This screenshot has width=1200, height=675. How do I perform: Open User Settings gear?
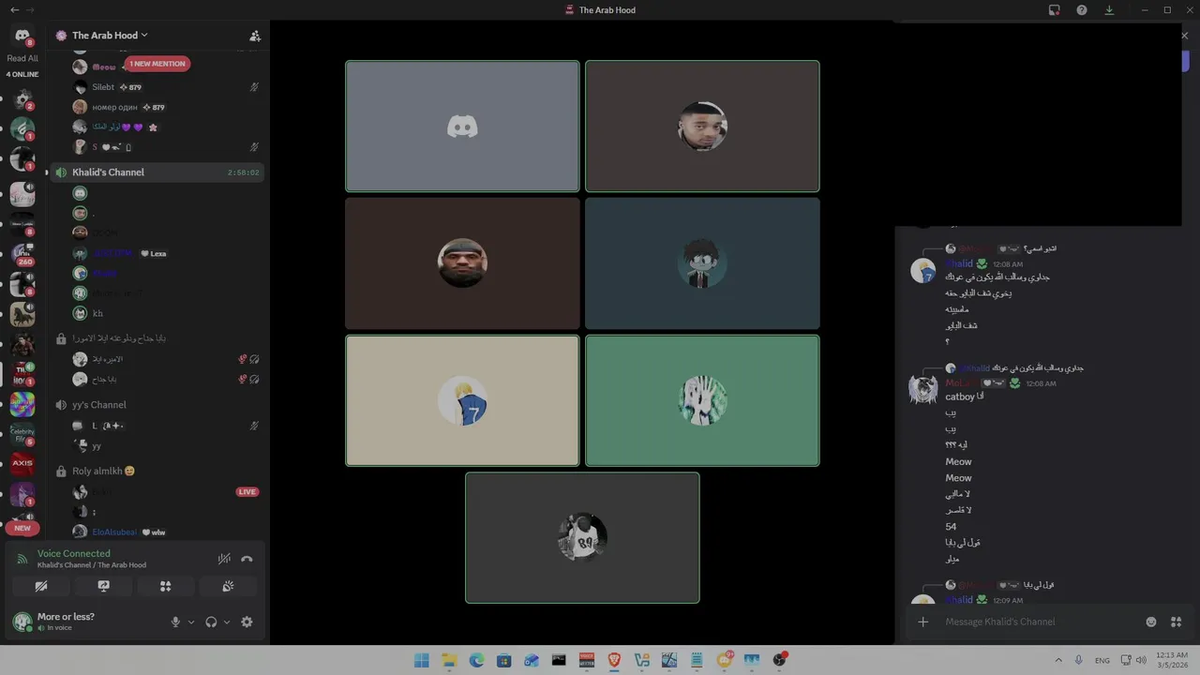(x=247, y=622)
